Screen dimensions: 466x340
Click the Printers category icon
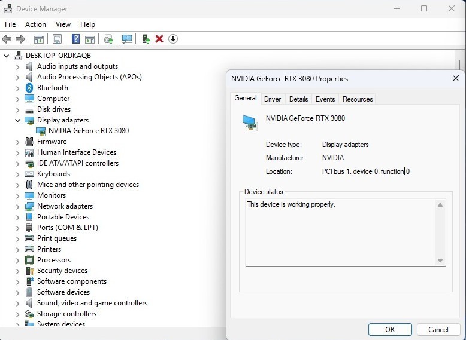29,249
